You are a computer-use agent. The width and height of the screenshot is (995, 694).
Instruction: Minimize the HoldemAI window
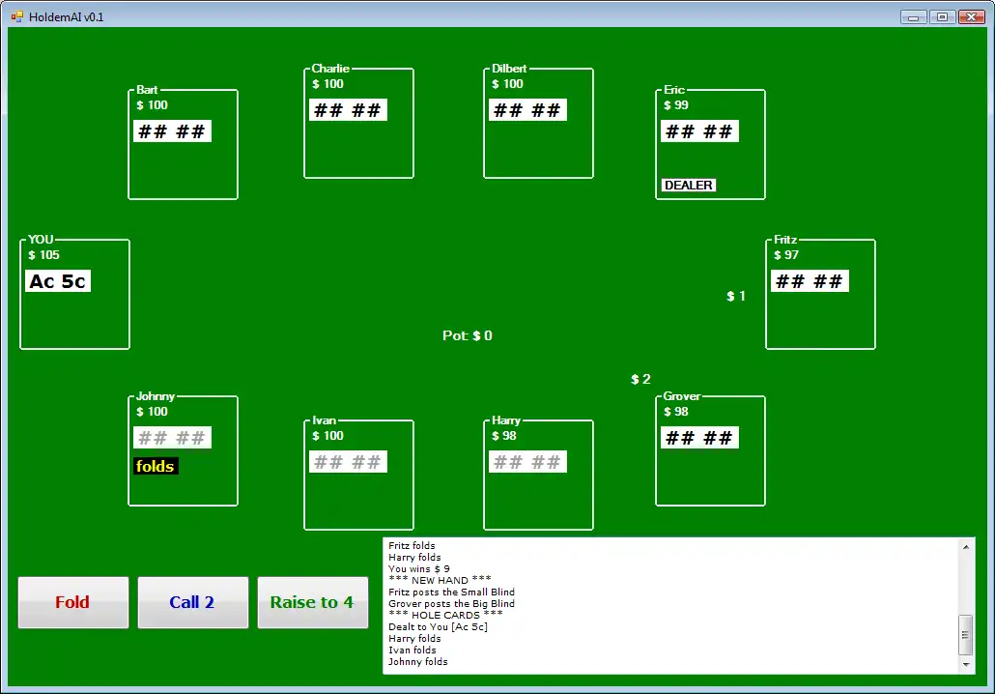click(913, 17)
